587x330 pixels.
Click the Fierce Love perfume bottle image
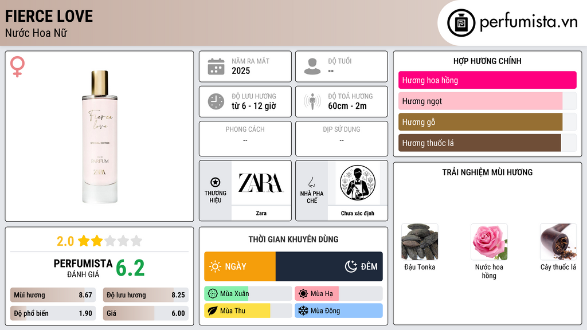tap(100, 136)
